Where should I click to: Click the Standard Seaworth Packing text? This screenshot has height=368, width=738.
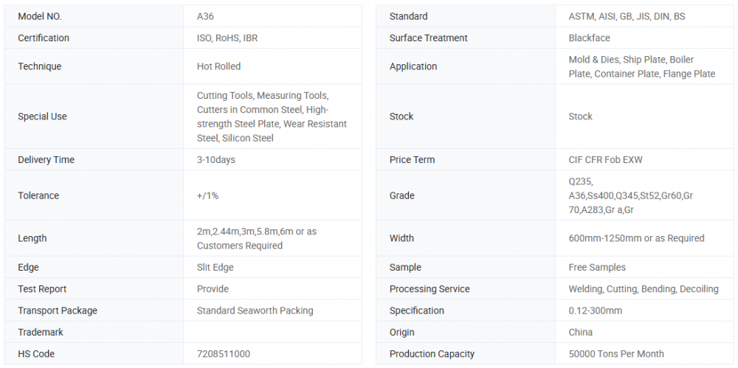[x=255, y=310]
